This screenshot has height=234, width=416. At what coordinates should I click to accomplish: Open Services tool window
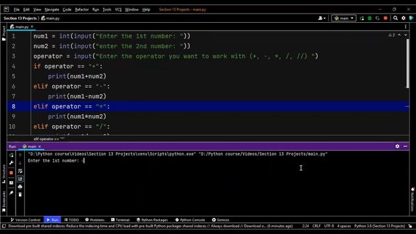tap(220, 220)
